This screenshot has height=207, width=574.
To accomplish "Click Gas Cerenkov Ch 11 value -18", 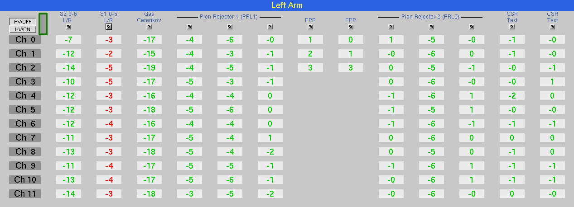I will (x=149, y=194).
